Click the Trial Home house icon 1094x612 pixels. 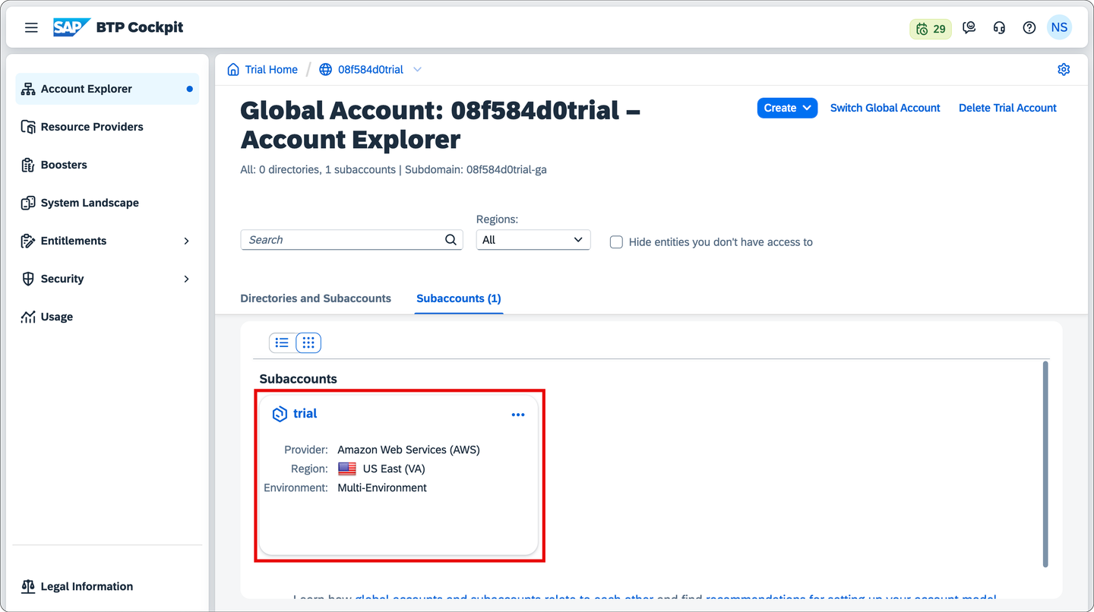[233, 69]
